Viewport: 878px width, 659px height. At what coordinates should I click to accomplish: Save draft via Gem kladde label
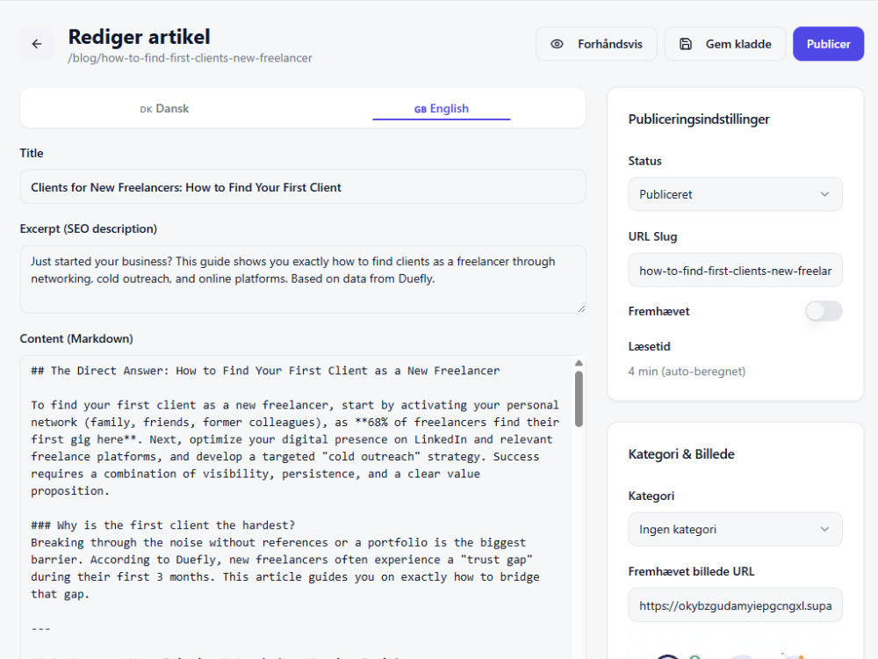coord(738,44)
